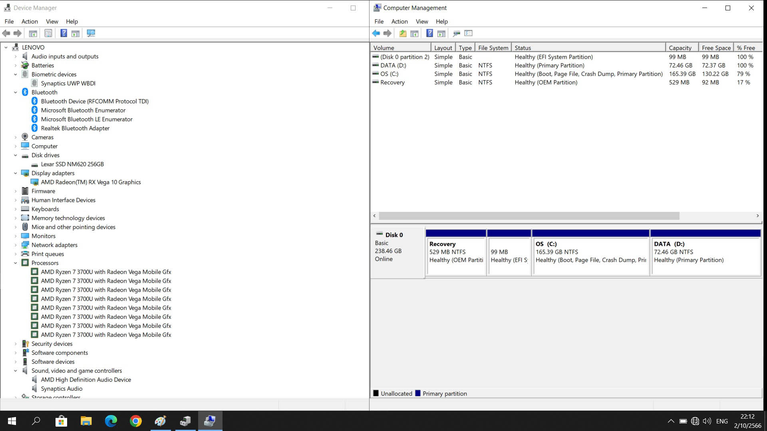Screen dimensions: 767x431
Task: Select Lexar SSD NM620 256GB device
Action: pos(72,164)
